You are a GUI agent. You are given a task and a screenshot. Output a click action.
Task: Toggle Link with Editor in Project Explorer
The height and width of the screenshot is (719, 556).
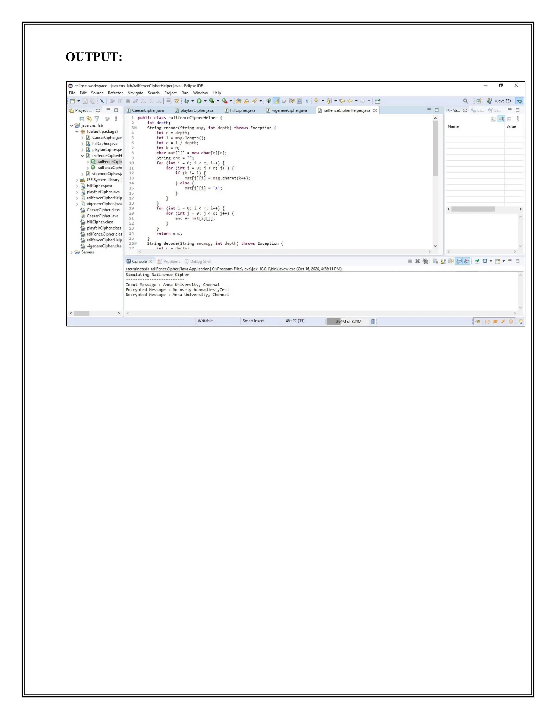89,119
